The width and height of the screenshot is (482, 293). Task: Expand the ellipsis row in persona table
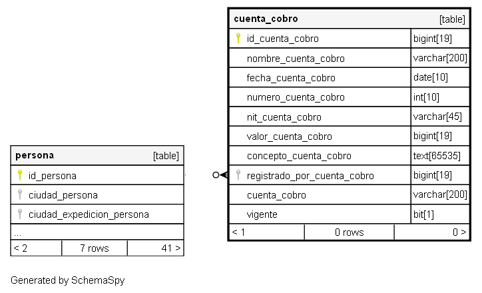tap(18, 233)
